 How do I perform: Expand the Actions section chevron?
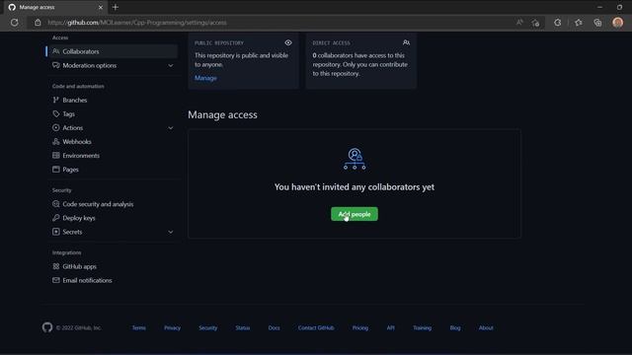click(x=171, y=128)
